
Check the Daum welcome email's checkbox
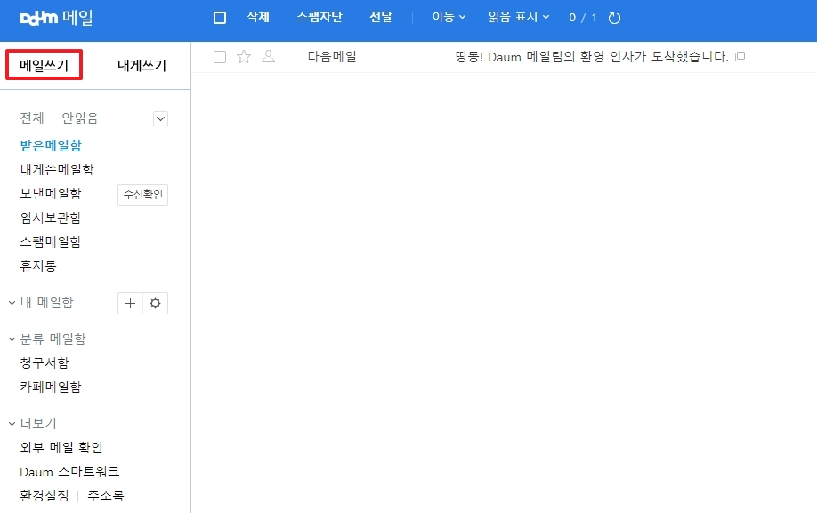(218, 56)
